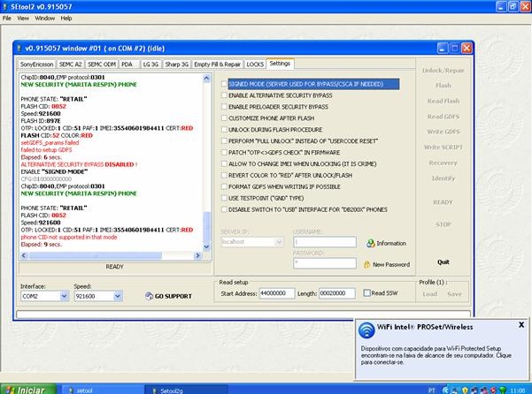Open the Window menu
The image size is (532, 394).
click(x=45, y=19)
